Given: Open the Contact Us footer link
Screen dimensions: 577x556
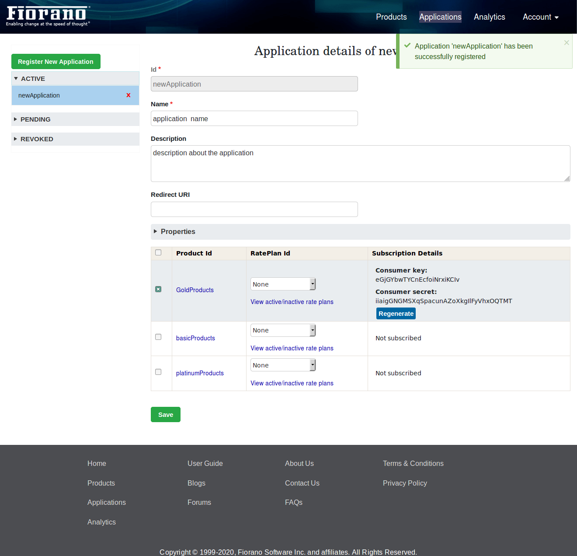Looking at the screenshot, I should [302, 483].
